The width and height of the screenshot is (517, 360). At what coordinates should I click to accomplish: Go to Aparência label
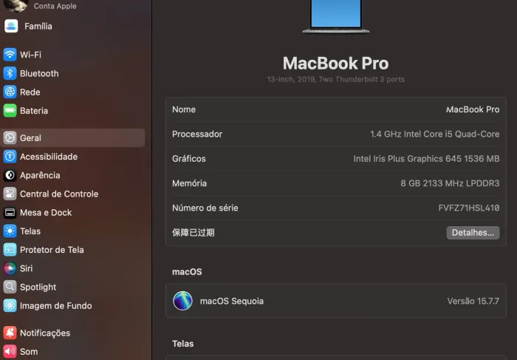[40, 175]
